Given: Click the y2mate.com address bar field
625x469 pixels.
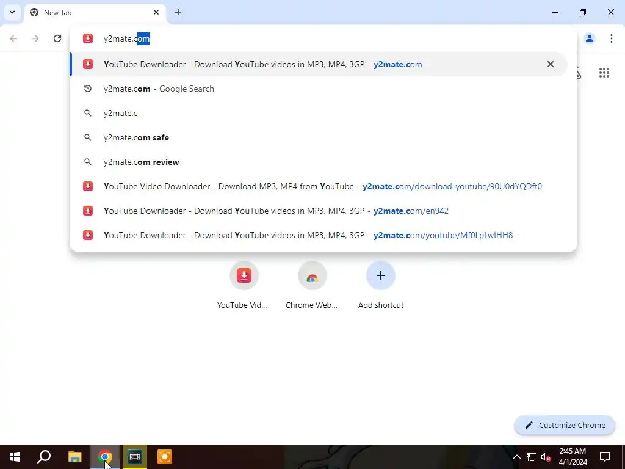Looking at the screenshot, I should [x=323, y=38].
